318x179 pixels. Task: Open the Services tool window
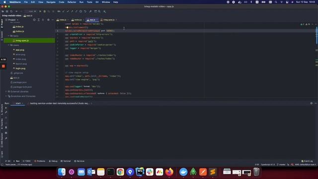[x=79, y=161]
